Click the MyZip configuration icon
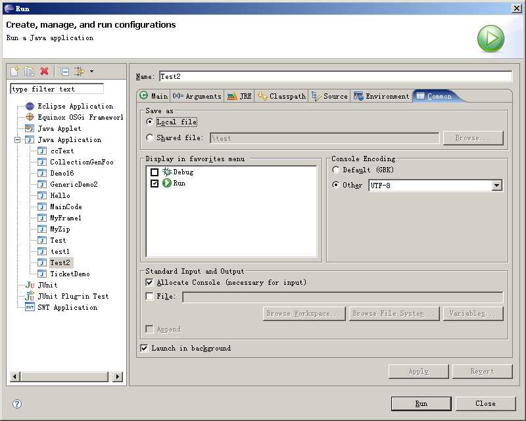526x421 pixels. point(42,229)
